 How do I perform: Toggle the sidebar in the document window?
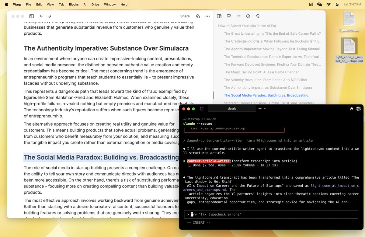coord(32,16)
